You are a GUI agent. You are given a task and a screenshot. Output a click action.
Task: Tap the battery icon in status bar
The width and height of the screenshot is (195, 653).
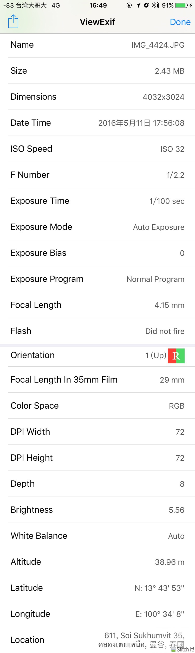181,5
